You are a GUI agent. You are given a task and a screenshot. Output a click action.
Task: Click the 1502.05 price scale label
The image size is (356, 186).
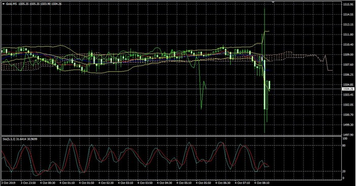348,105
